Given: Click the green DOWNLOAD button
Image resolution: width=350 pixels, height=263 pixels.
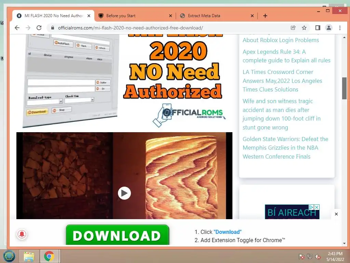Looking at the screenshot, I should (x=118, y=235).
